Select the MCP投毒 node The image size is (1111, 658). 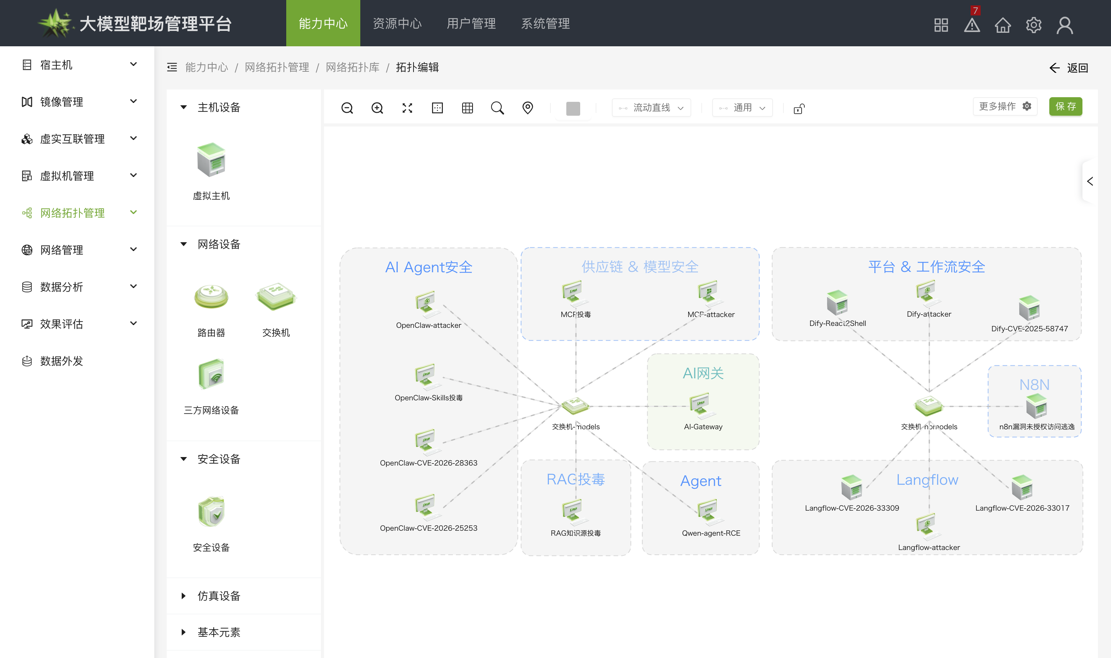pyautogui.click(x=575, y=294)
